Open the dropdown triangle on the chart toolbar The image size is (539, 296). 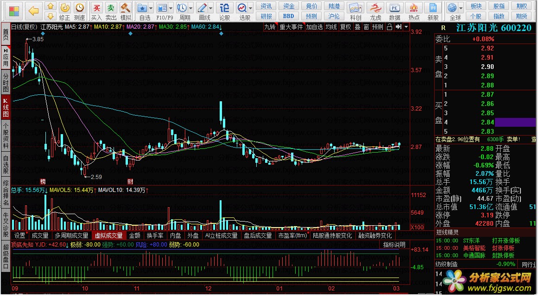tap(406, 27)
